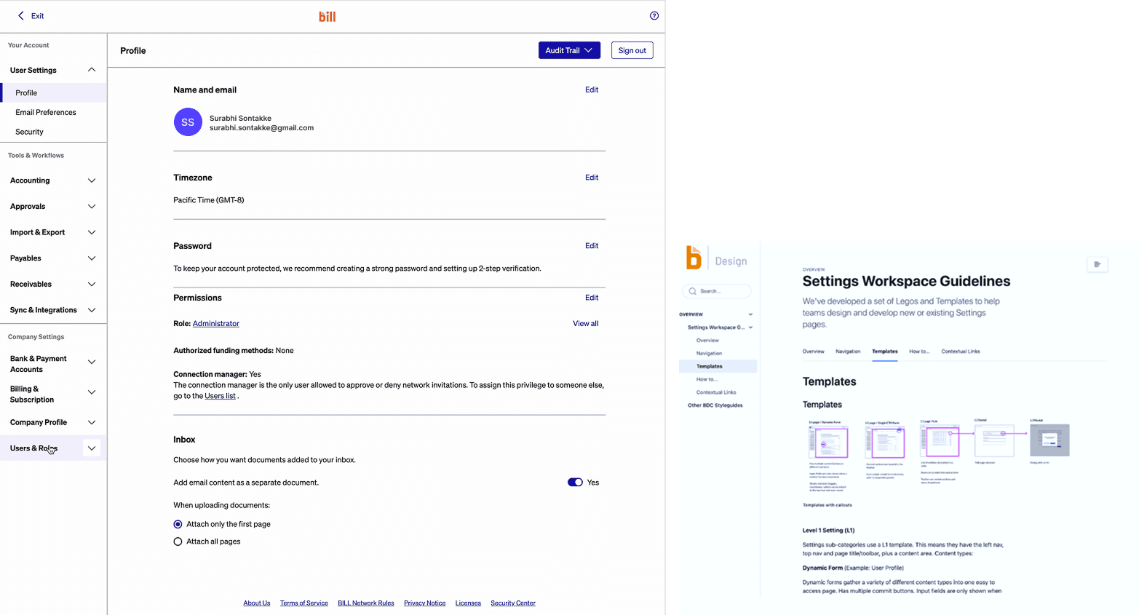
Task: Switch to How to... tab in Design page
Action: pos(919,352)
